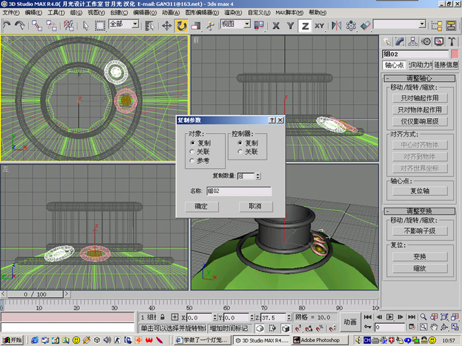This screenshot has height=346, width=462.
Task: Pick the rectangular selection region tool
Action: (100, 26)
